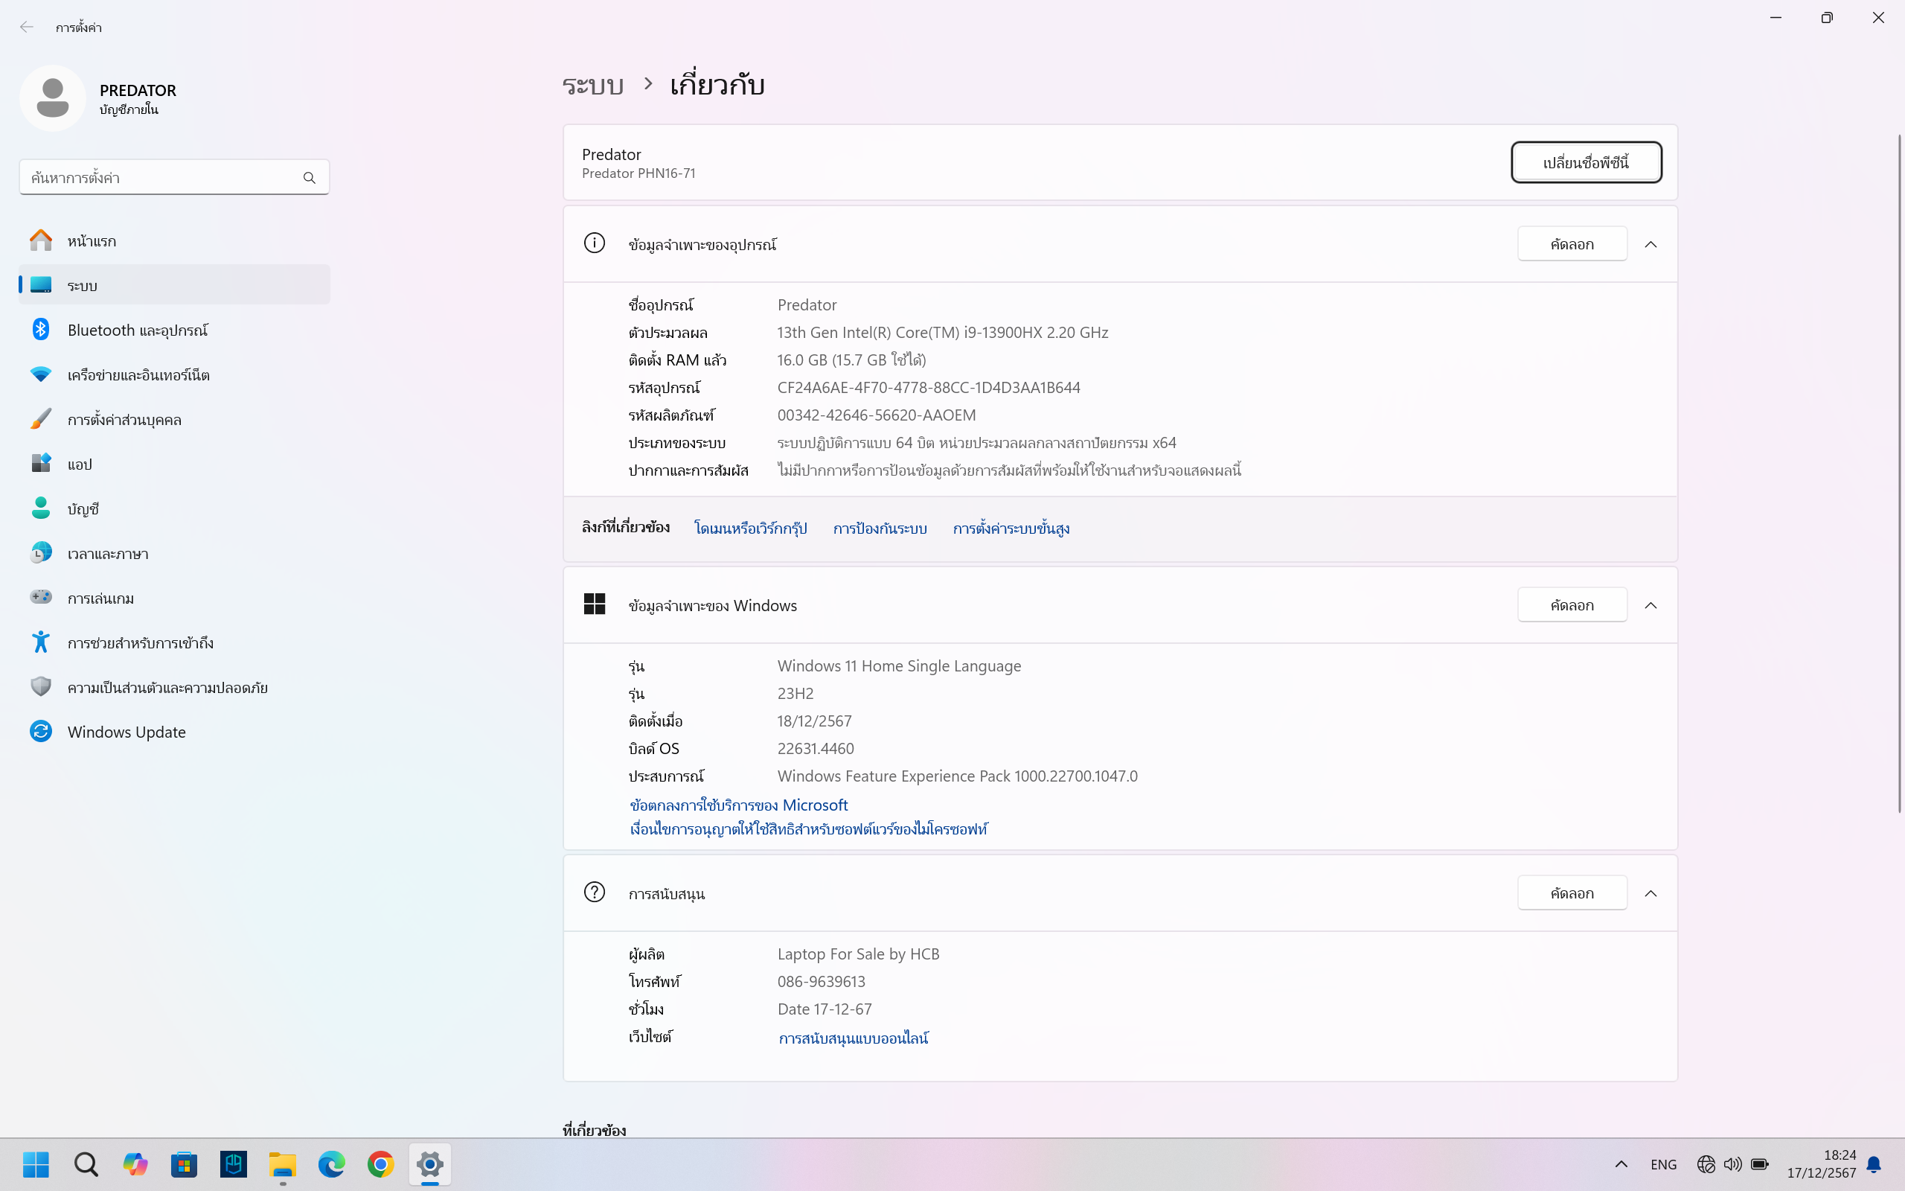Open Microsoft software license terms link
The width and height of the screenshot is (1905, 1191).
coord(808,828)
